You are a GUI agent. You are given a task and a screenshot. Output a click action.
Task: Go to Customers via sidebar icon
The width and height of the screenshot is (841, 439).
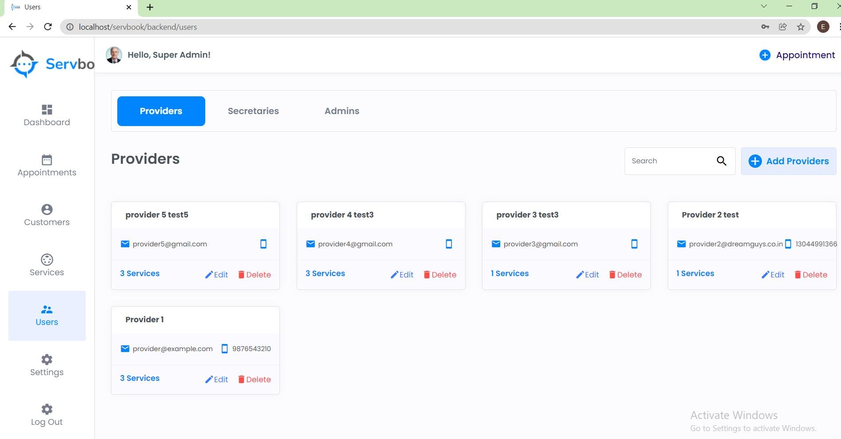[47, 209]
